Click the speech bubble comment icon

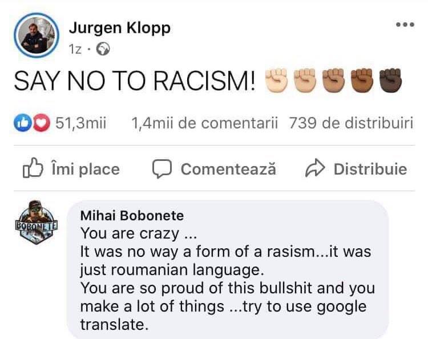pyautogui.click(x=163, y=169)
